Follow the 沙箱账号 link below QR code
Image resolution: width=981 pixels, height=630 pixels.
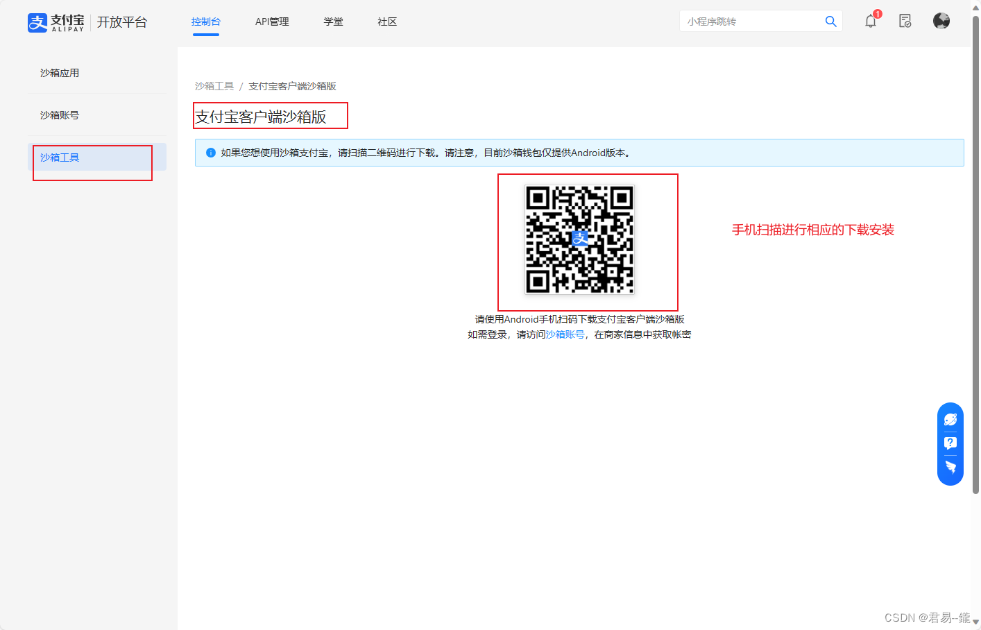pos(565,334)
